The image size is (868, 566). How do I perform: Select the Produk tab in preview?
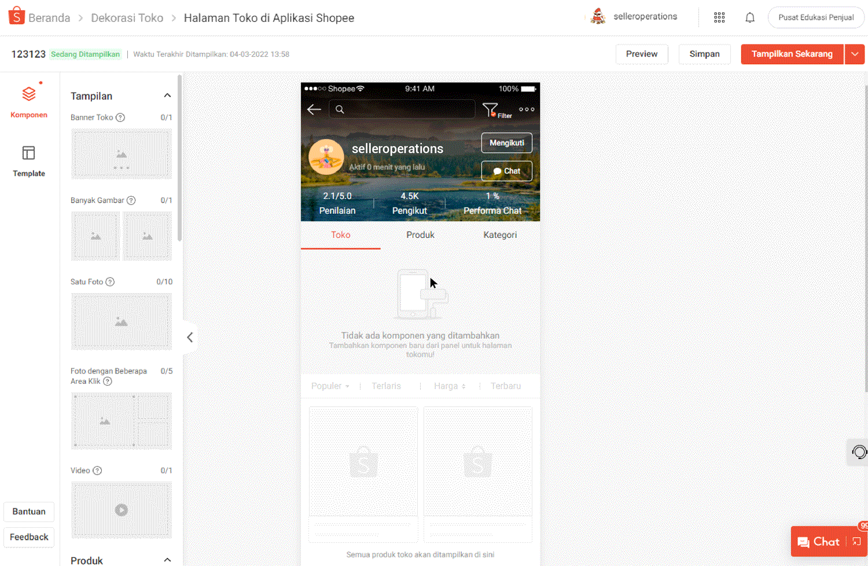pyautogui.click(x=420, y=235)
